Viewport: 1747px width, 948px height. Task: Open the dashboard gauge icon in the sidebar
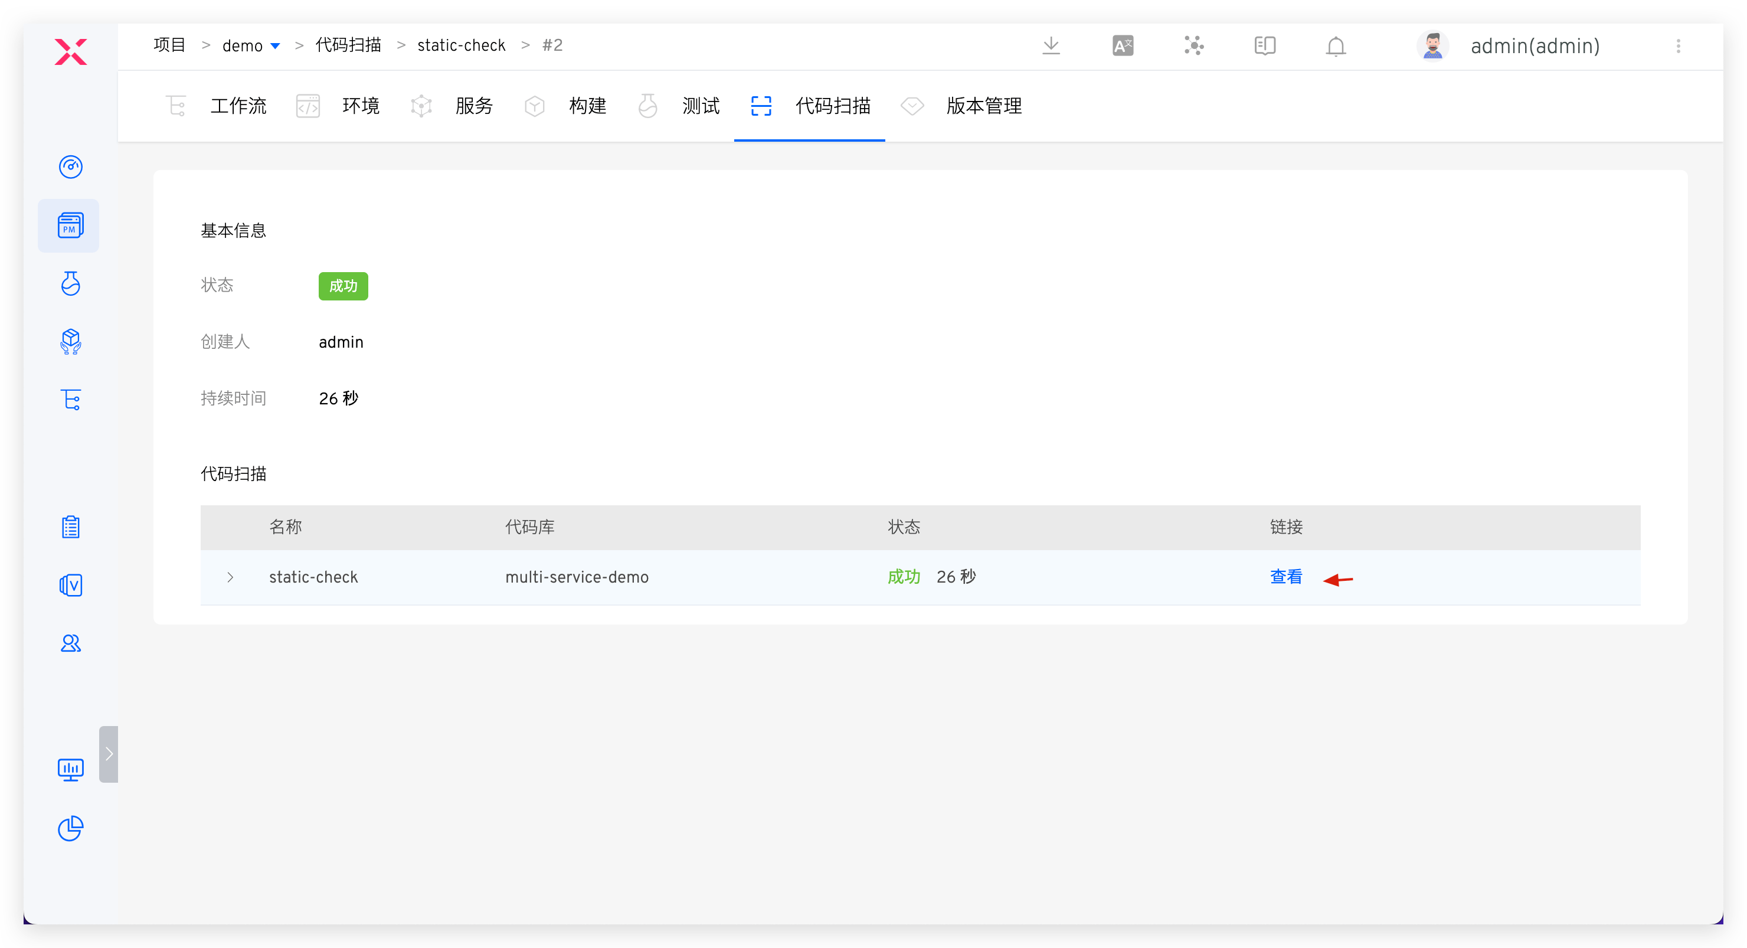click(x=71, y=167)
